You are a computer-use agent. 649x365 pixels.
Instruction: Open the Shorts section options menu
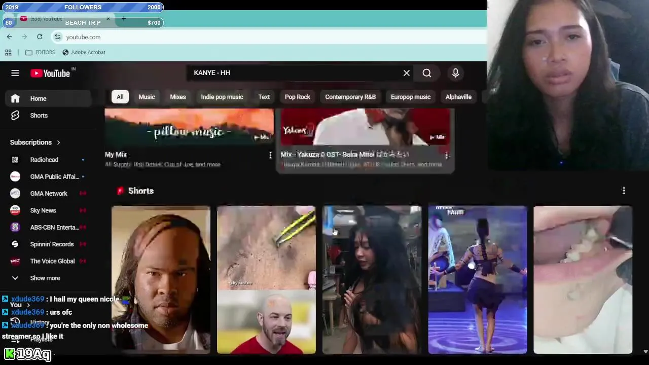tap(624, 191)
